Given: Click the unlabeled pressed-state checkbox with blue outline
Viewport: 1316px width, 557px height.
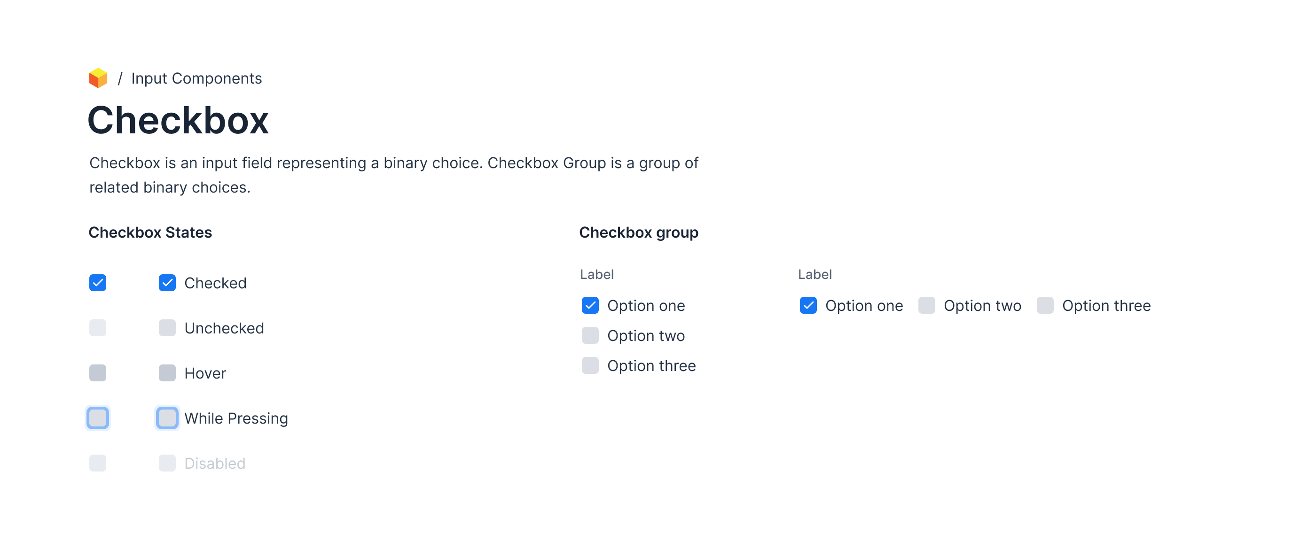Looking at the screenshot, I should [98, 418].
